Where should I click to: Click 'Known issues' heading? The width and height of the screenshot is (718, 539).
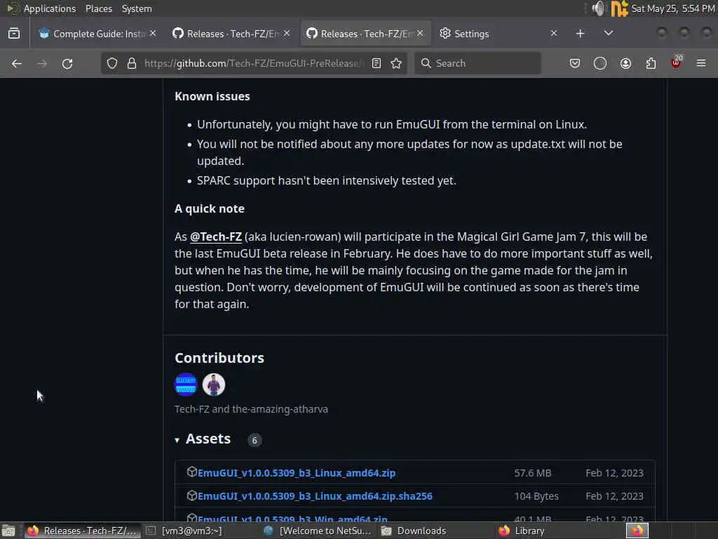point(212,96)
